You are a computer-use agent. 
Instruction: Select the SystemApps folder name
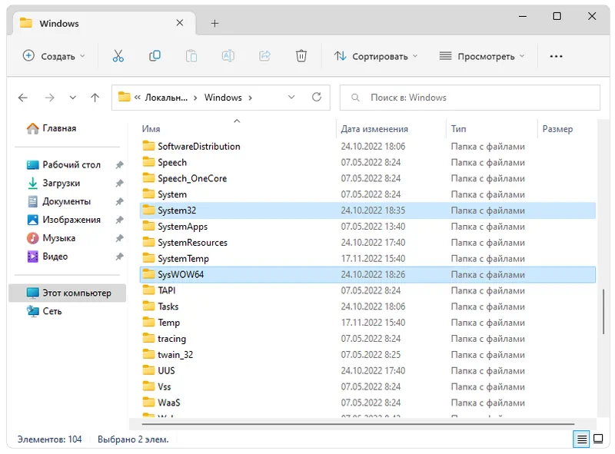pos(182,226)
